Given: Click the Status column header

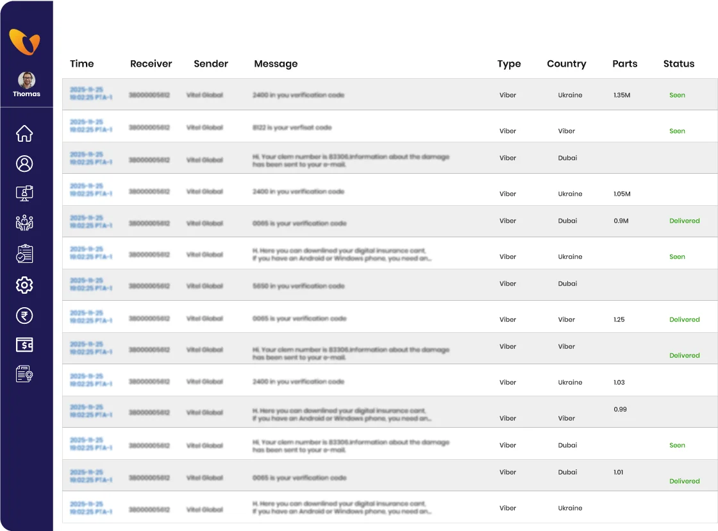Looking at the screenshot, I should point(678,63).
